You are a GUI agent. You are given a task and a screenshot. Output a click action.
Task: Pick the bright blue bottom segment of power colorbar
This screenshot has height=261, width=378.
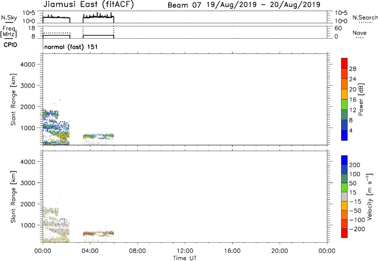pyautogui.click(x=344, y=135)
